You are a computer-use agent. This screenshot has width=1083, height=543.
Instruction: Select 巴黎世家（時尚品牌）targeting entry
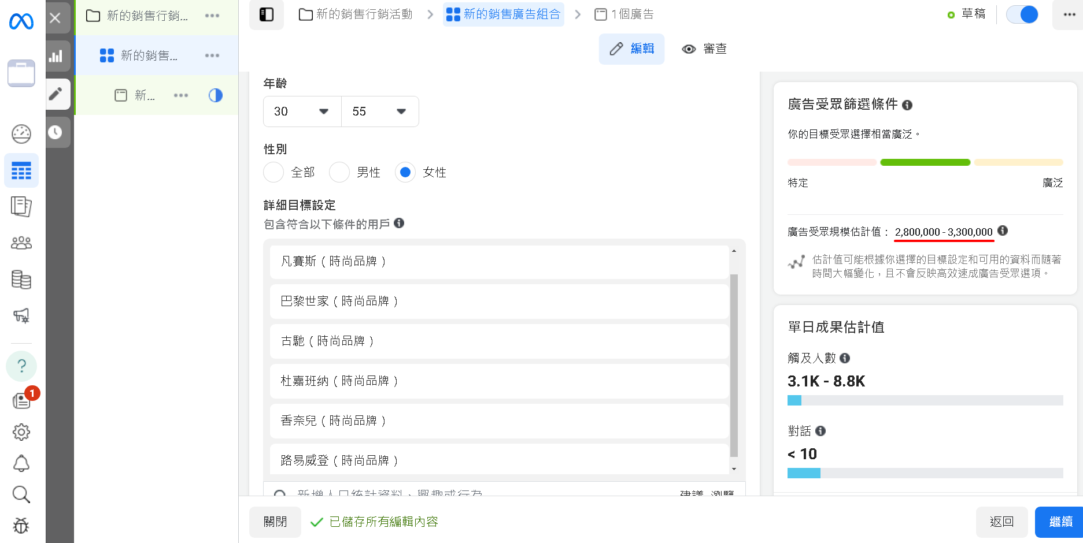499,302
